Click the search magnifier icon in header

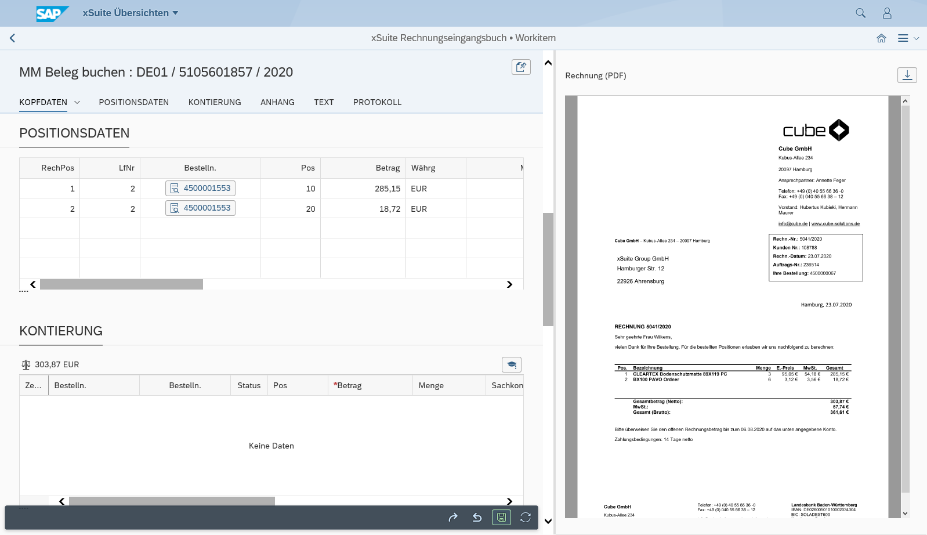[x=860, y=13]
